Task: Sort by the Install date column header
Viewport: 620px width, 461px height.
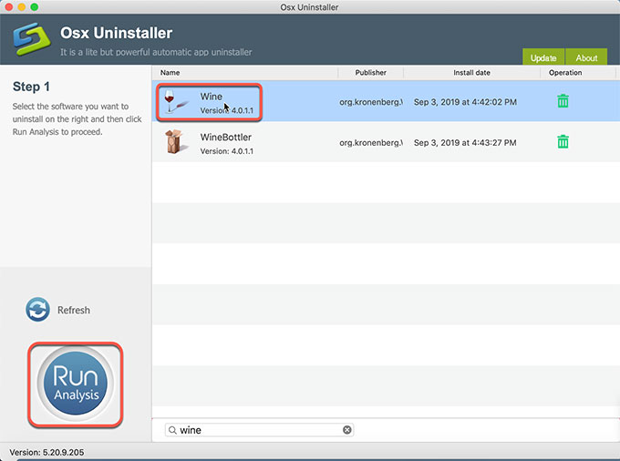Action: 471,73
